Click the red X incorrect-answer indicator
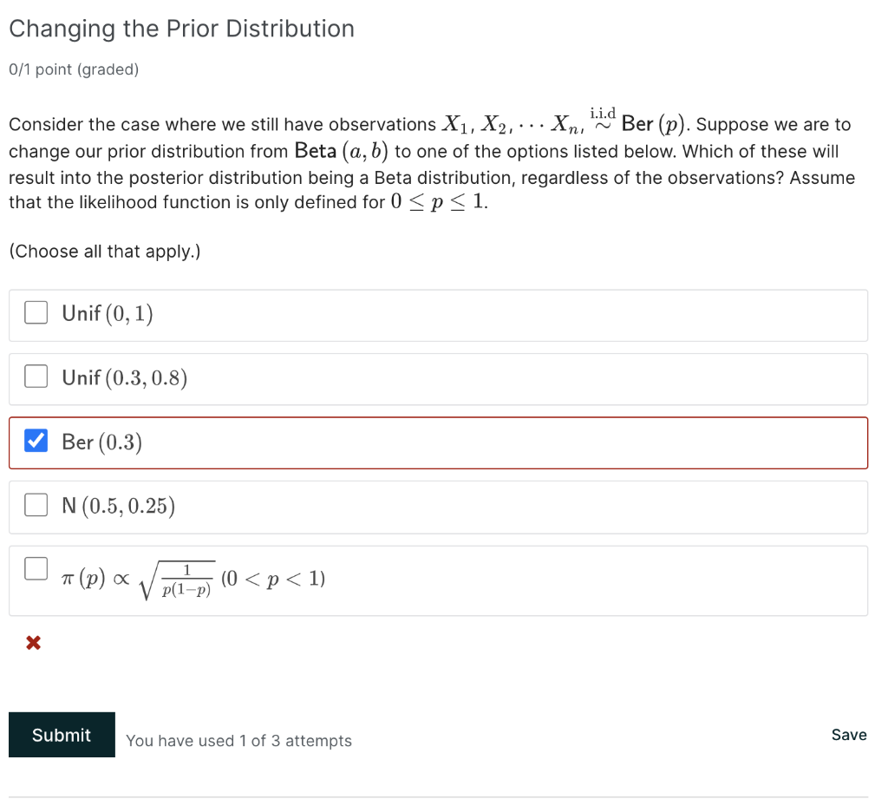This screenshot has width=888, height=799. click(x=33, y=642)
